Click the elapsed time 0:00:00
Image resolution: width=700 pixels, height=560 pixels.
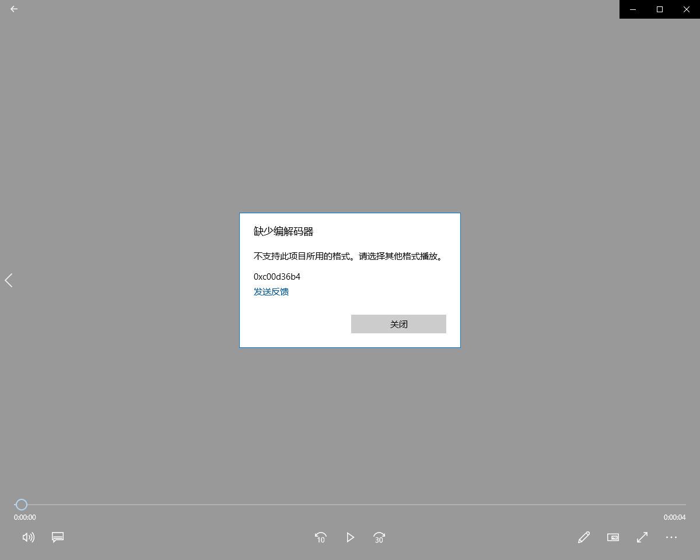pos(25,517)
